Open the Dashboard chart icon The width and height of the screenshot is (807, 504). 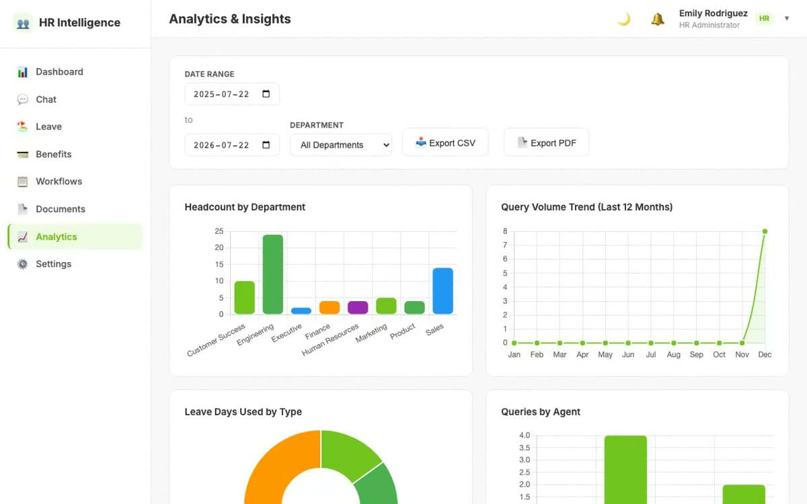point(23,72)
